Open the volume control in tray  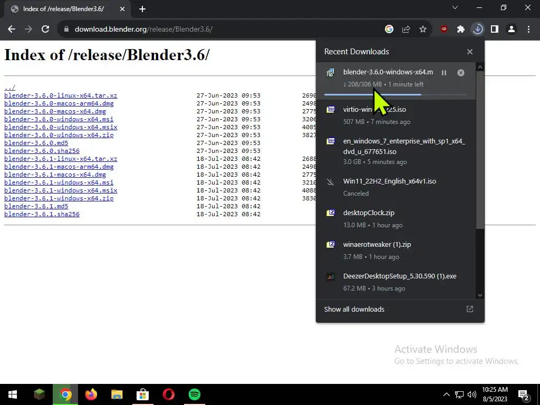(472, 394)
